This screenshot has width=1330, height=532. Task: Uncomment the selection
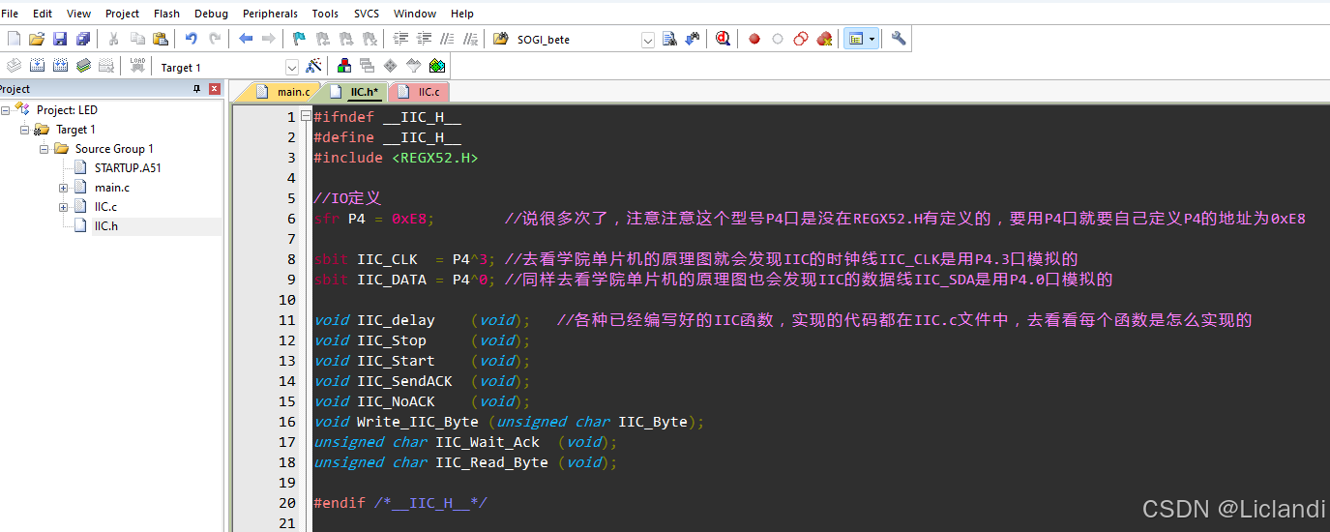coord(470,39)
